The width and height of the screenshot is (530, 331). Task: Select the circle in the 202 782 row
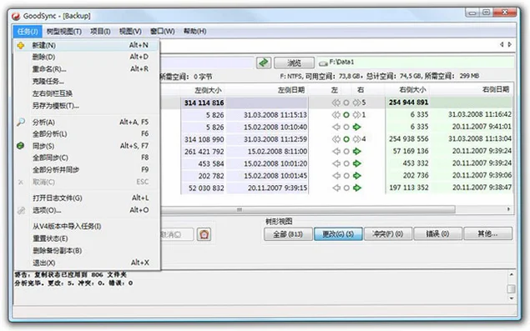[x=346, y=176]
